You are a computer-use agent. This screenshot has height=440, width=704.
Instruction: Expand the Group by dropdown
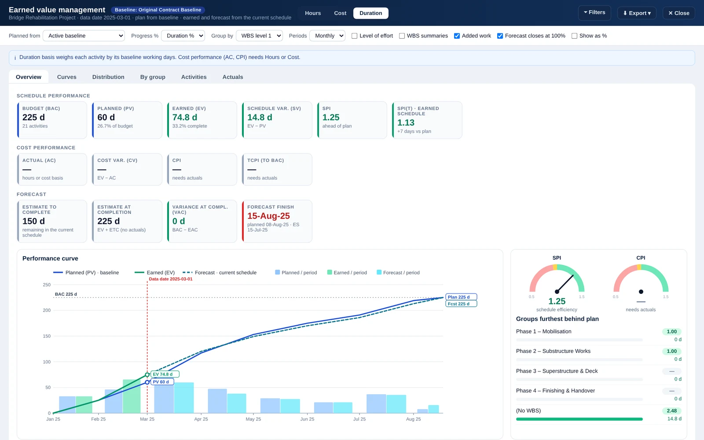click(259, 36)
